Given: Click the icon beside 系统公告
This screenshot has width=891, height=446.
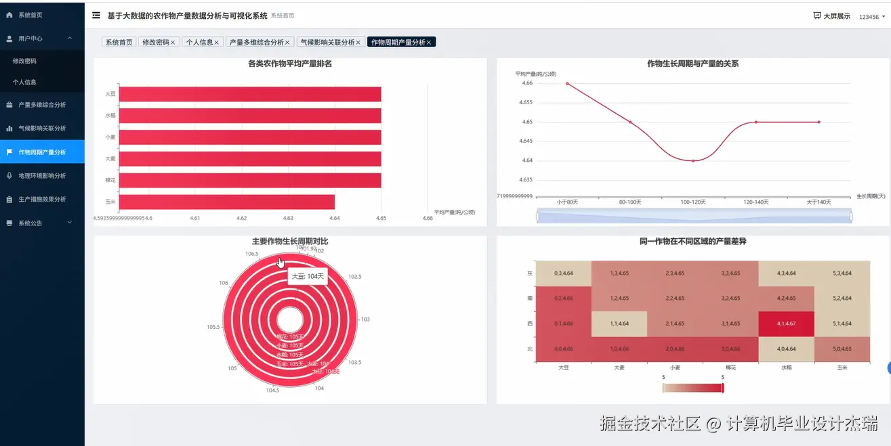Looking at the screenshot, I should [9, 223].
